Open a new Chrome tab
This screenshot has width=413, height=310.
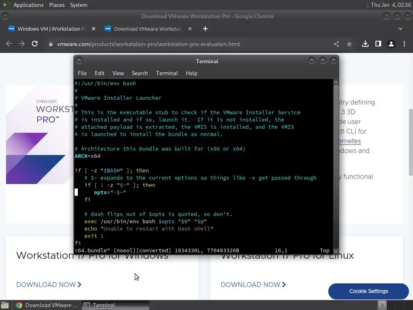tap(205, 29)
